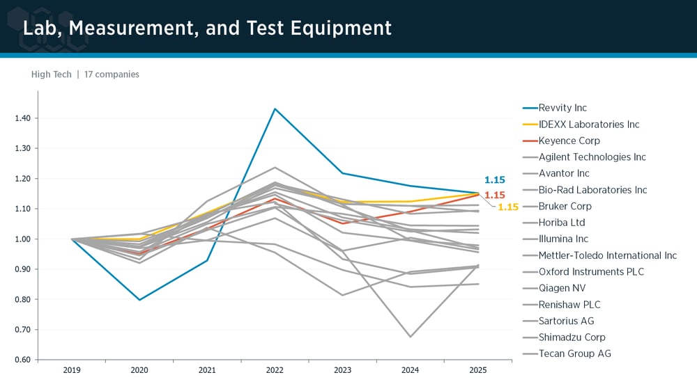Click the gray line dip at 2024
Image resolution: width=697 pixels, height=391 pixels.
(410, 337)
